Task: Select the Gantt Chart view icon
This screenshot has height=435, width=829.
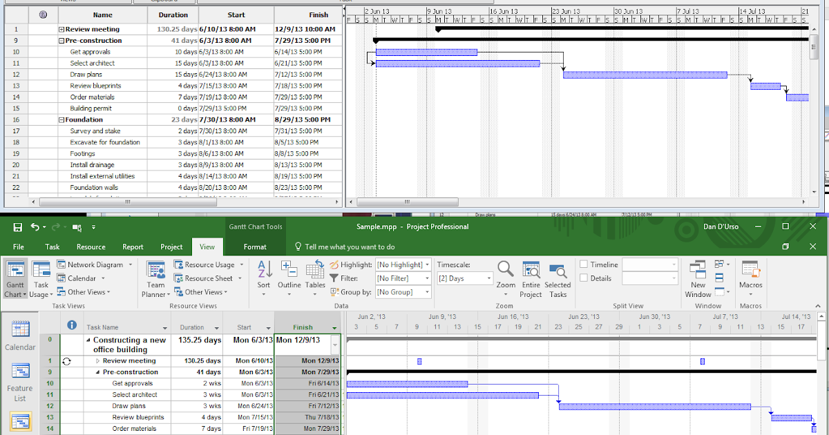Action: pos(15,275)
